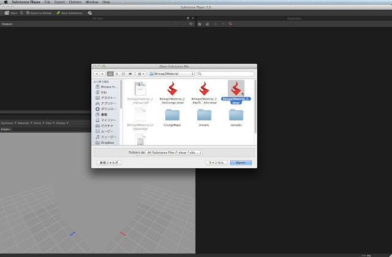Expand the Scene dropdown in 3D view
Viewport: 392px width, 257px height.
click(39, 123)
